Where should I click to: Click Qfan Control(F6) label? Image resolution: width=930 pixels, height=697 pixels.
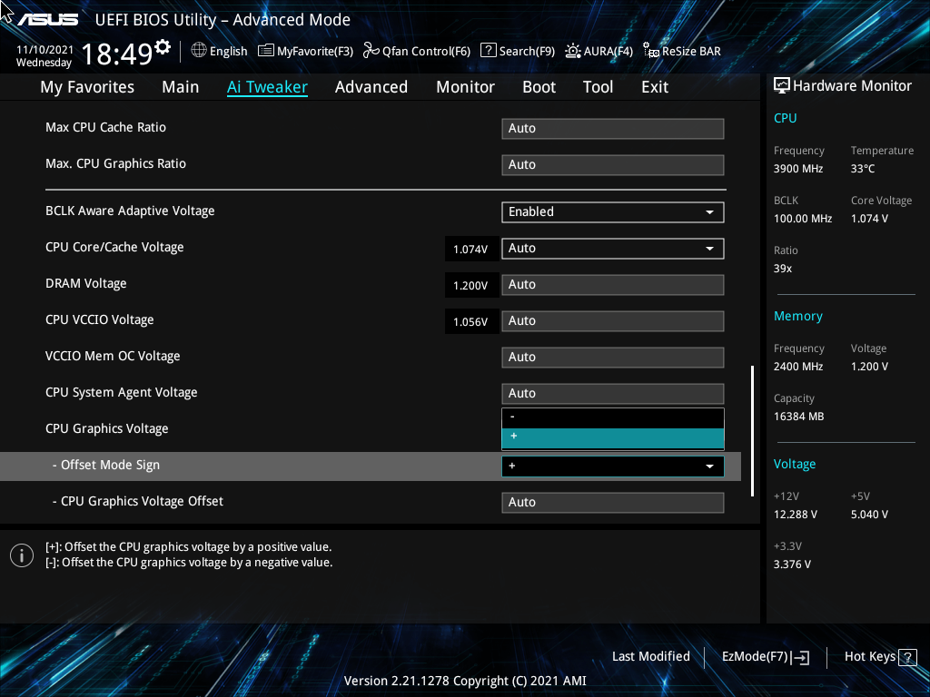tap(427, 52)
